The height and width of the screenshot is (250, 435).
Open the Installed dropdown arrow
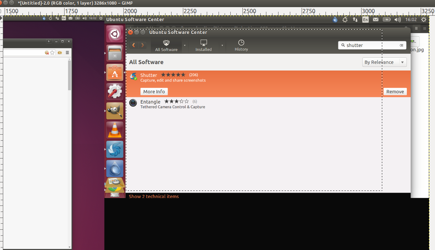pyautogui.click(x=222, y=46)
